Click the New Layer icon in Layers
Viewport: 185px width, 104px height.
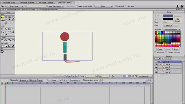(155, 59)
